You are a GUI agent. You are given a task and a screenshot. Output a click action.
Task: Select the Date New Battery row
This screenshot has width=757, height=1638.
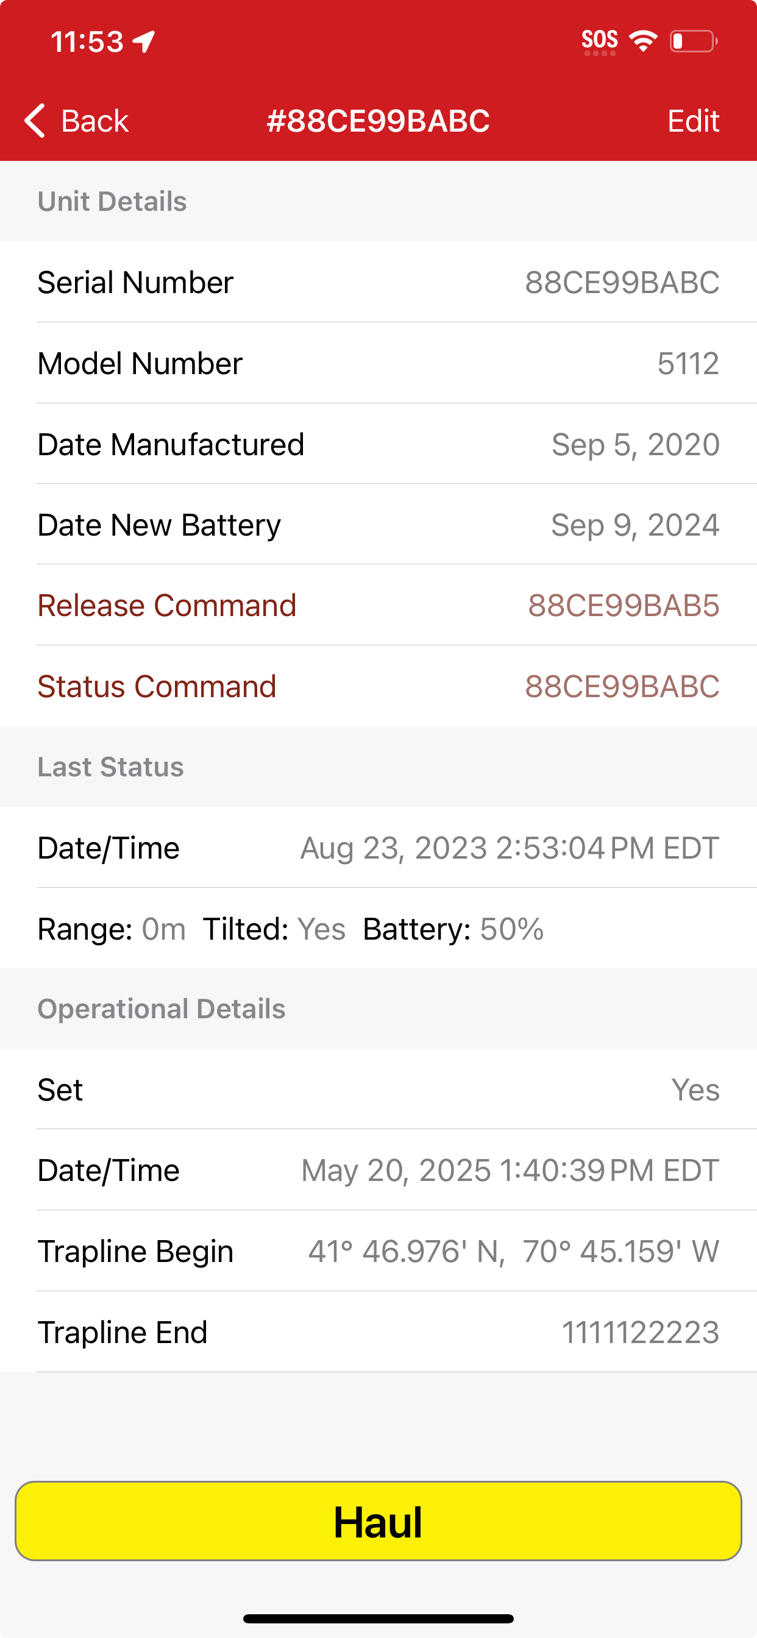tap(378, 525)
